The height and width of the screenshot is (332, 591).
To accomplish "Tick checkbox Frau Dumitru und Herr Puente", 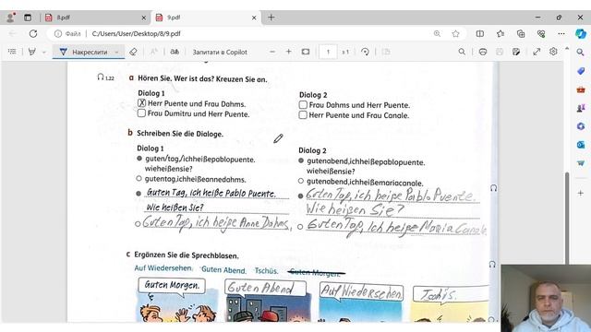I will pos(141,113).
